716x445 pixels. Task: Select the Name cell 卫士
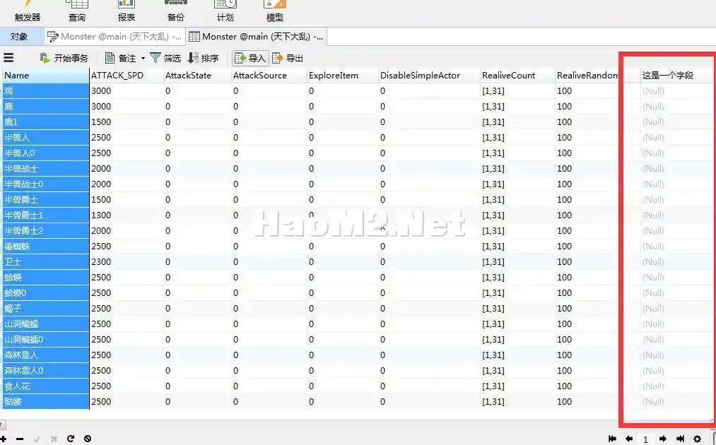pyautogui.click(x=46, y=261)
